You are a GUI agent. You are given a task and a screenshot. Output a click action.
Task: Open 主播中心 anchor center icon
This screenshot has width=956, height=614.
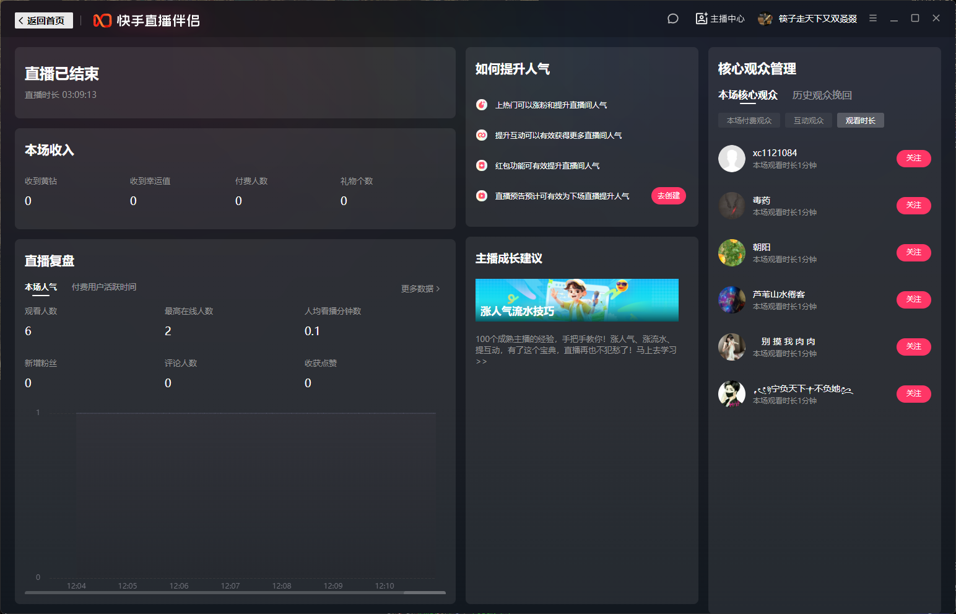tap(702, 19)
